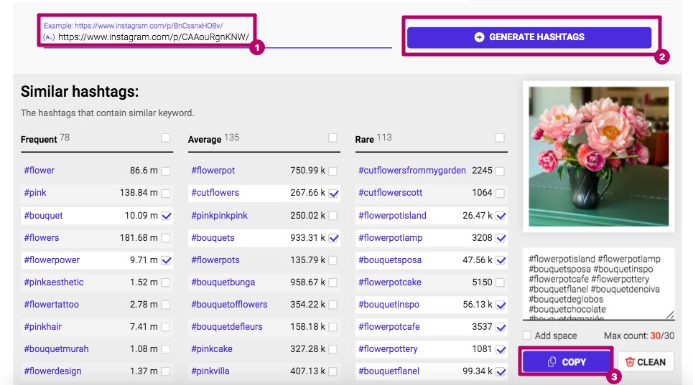Open the #flowerpower hashtag link
This screenshot has height=385, width=693.
(52, 260)
